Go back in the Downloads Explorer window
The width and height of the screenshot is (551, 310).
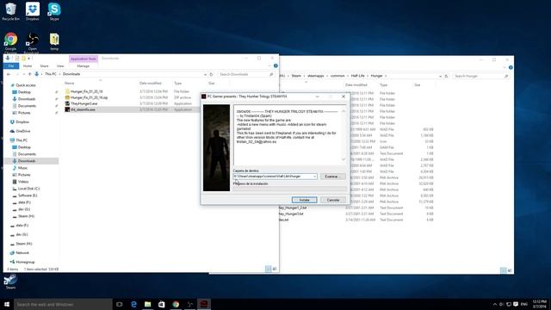(x=9, y=74)
